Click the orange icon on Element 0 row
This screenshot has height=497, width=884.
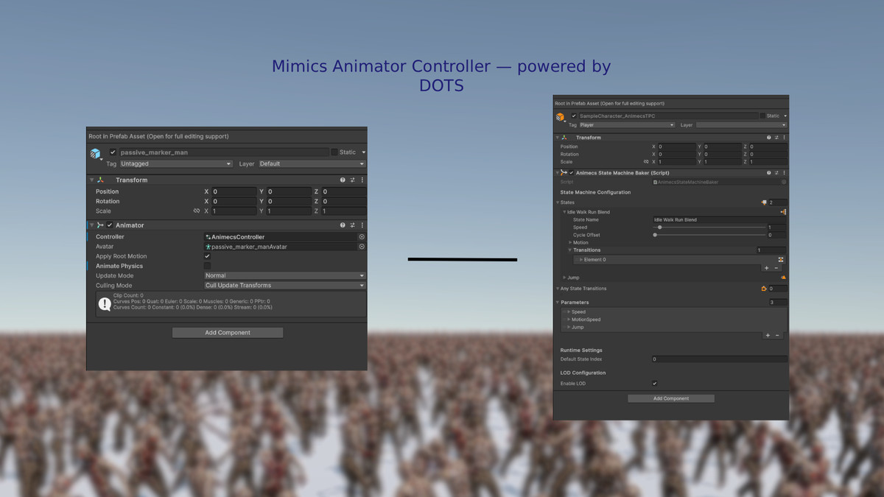781,259
